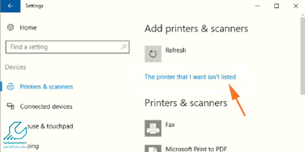Select the Fax printer entry name
The image size is (305, 152).
[170, 124]
